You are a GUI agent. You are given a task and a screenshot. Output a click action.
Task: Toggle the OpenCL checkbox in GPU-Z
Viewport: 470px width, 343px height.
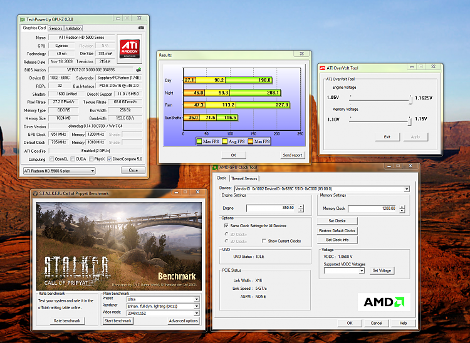52,159
